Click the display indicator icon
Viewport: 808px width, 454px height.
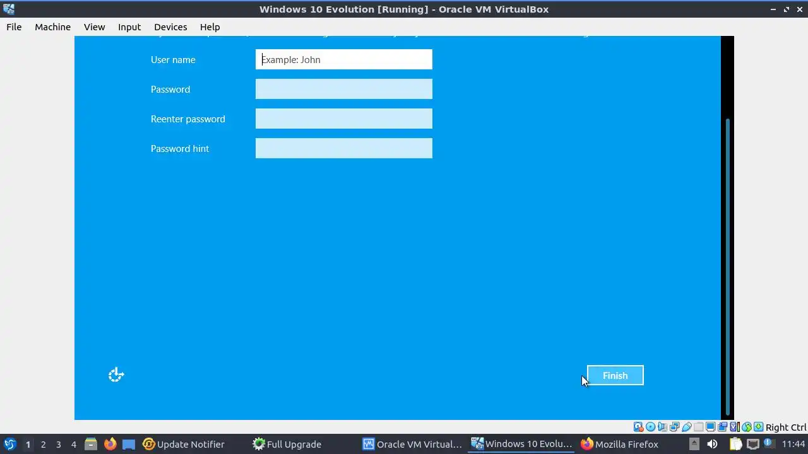point(710,427)
